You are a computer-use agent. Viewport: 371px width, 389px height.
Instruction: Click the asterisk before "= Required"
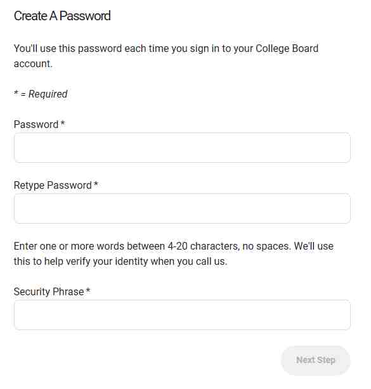pos(16,92)
